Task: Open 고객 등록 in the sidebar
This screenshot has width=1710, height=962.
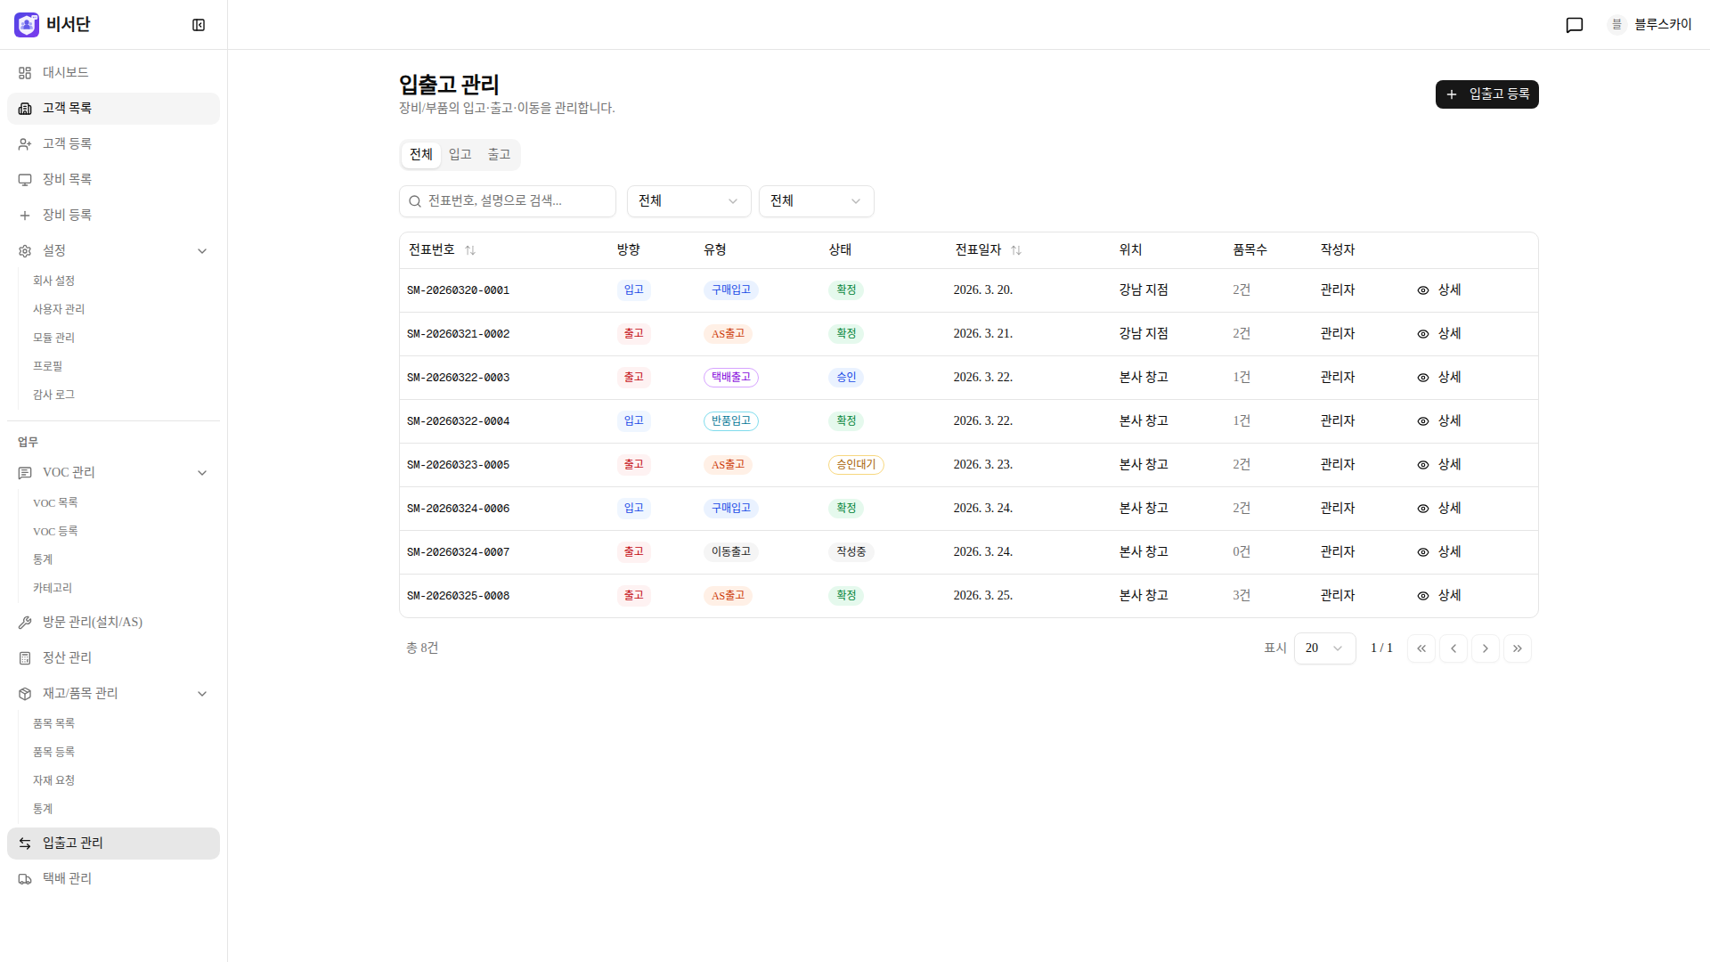Action: [113, 144]
